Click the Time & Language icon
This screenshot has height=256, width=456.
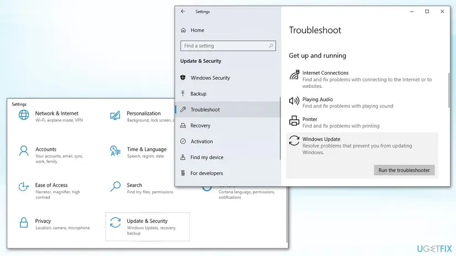pyautogui.click(x=115, y=151)
